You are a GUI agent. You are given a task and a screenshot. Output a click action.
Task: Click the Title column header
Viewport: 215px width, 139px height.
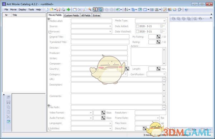[29, 15]
